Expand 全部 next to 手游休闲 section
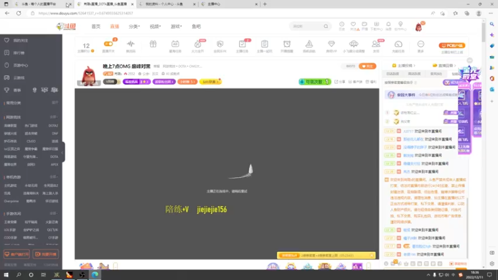 [54, 213]
